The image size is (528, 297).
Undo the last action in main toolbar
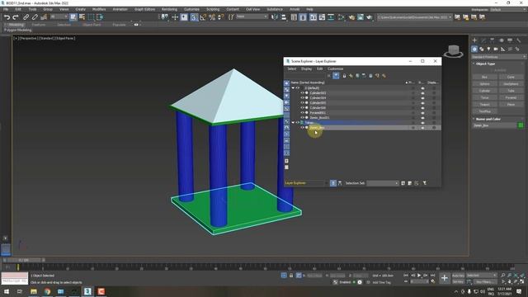click(7, 17)
